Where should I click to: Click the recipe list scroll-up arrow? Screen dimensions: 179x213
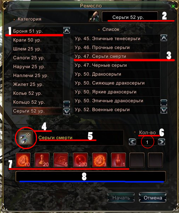(164, 38)
